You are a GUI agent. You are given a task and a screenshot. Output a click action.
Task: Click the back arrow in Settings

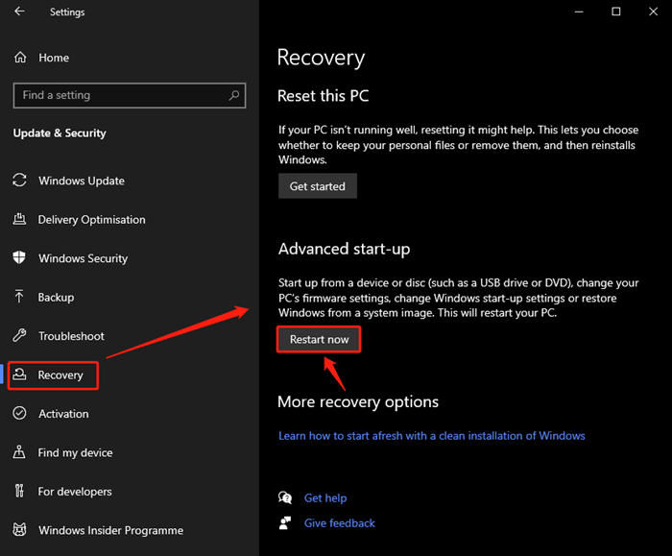[x=19, y=12]
